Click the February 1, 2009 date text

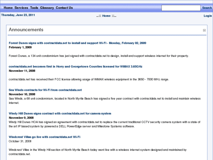(20, 47)
